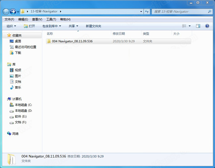
Task: Click the 最近访问的位置 icon in sidebar
Action: tap(12, 47)
